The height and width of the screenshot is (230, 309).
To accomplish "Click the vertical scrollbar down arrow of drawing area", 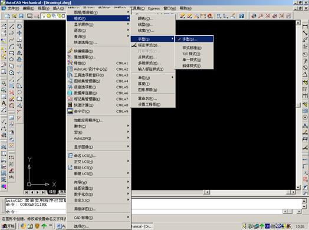I will click(298, 187).
